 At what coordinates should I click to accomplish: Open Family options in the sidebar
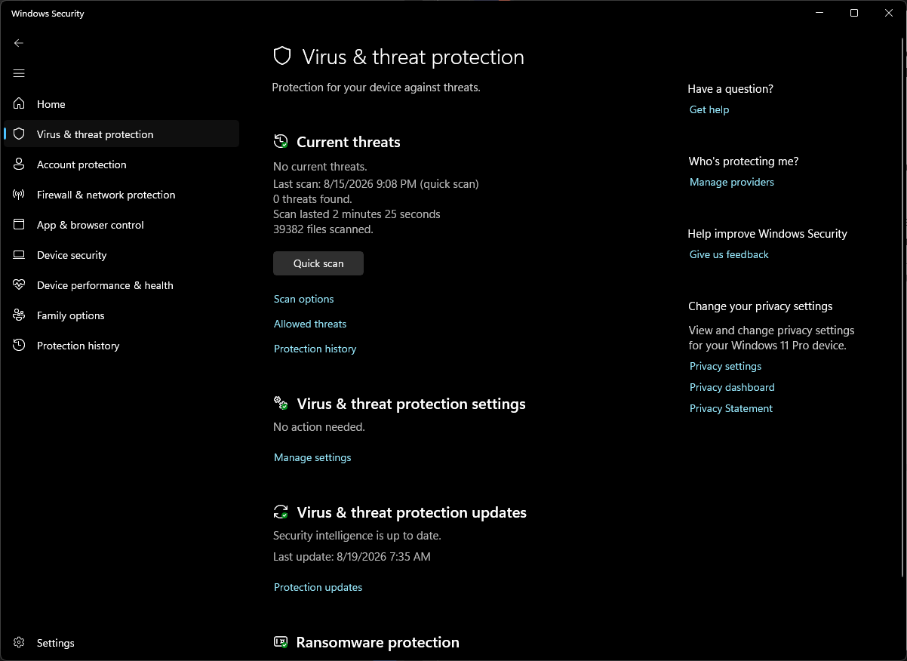point(121,315)
